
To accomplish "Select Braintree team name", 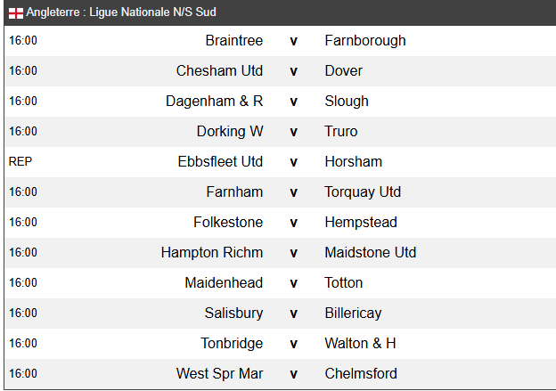I will (234, 40).
